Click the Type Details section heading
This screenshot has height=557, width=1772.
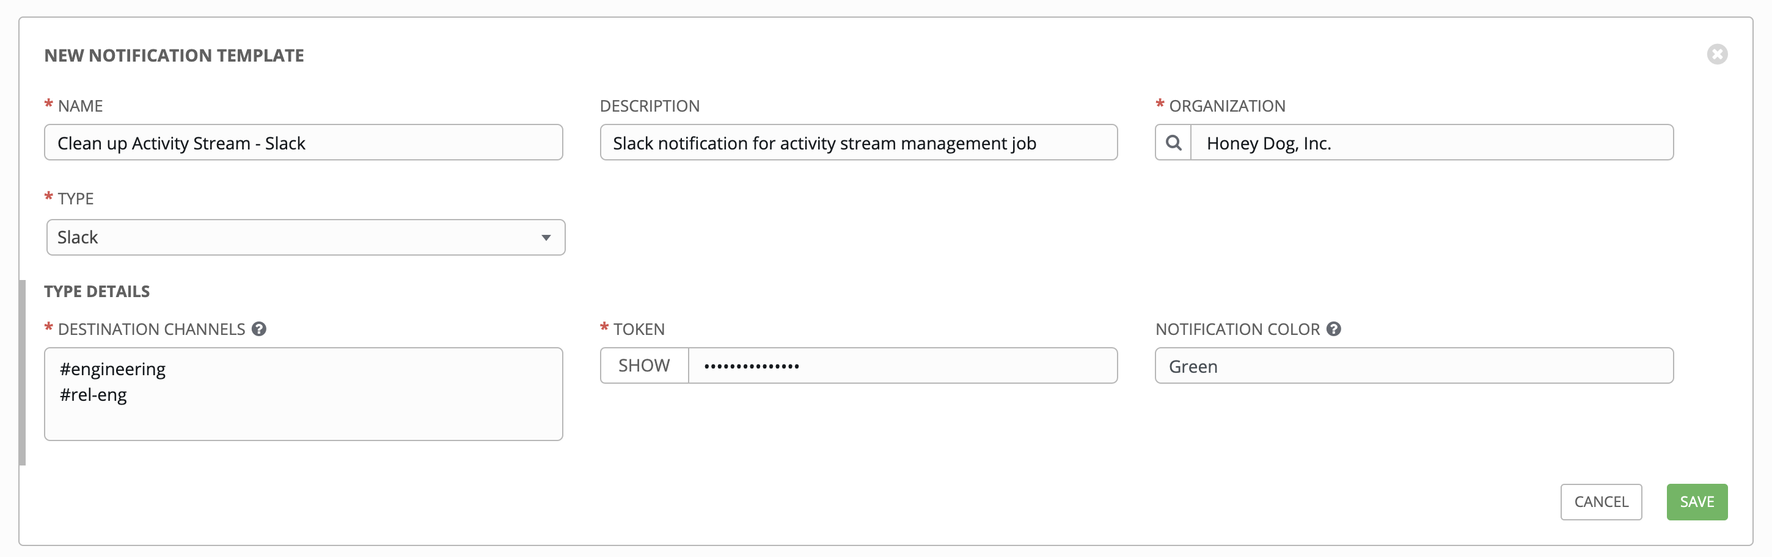coord(97,291)
